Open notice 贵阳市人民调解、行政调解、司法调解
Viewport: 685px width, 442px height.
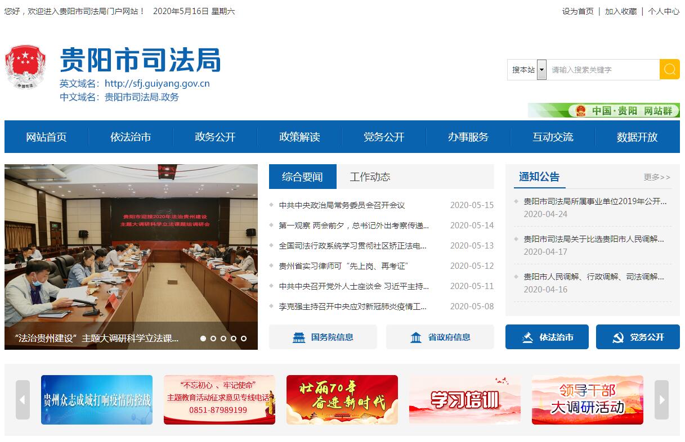594,276
